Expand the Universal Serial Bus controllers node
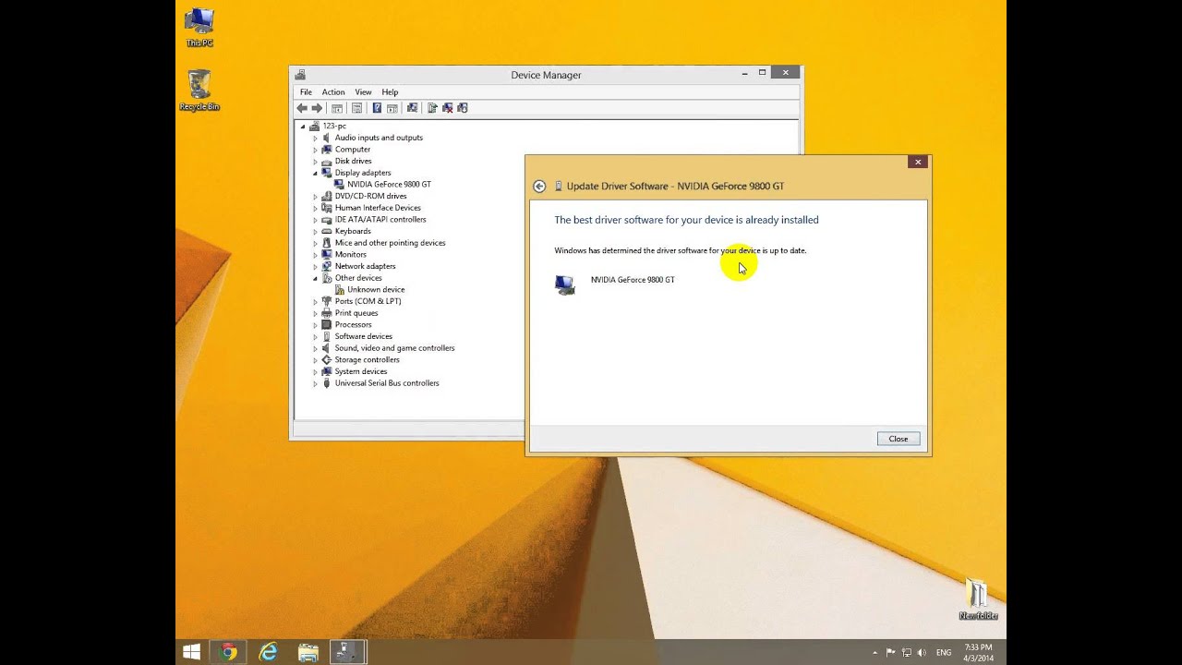 tap(315, 383)
